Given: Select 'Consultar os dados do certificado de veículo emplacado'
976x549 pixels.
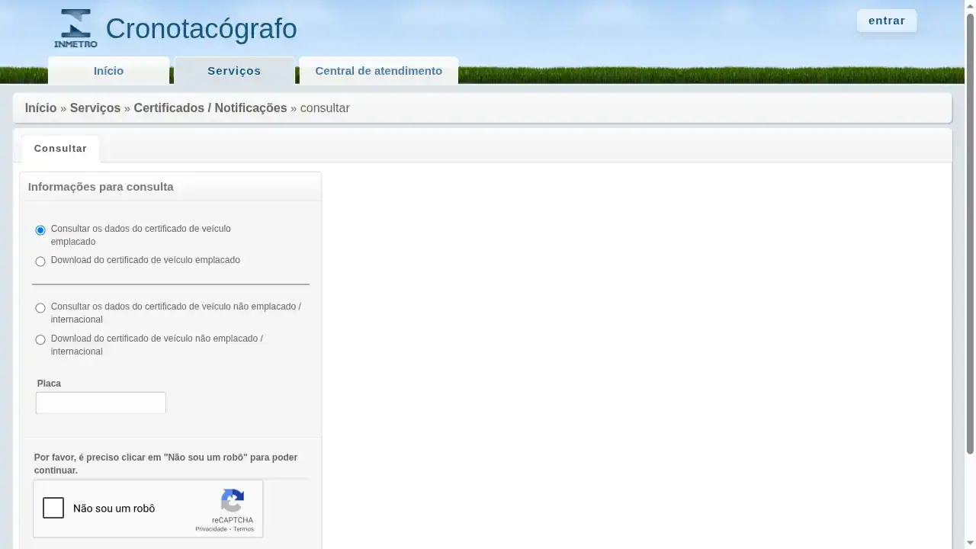Looking at the screenshot, I should pyautogui.click(x=40, y=230).
